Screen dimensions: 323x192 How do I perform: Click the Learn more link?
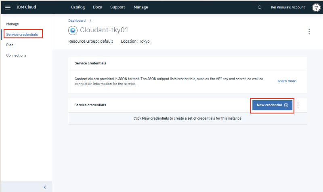[x=287, y=81]
